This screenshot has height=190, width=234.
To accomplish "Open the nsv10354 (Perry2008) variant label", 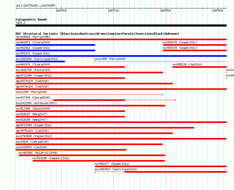I will tap(32, 92).
